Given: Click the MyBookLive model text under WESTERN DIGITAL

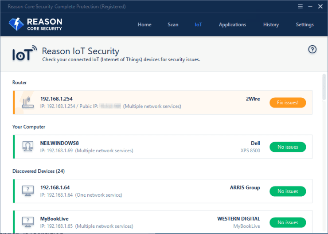Looking at the screenshot, I should (246, 226).
